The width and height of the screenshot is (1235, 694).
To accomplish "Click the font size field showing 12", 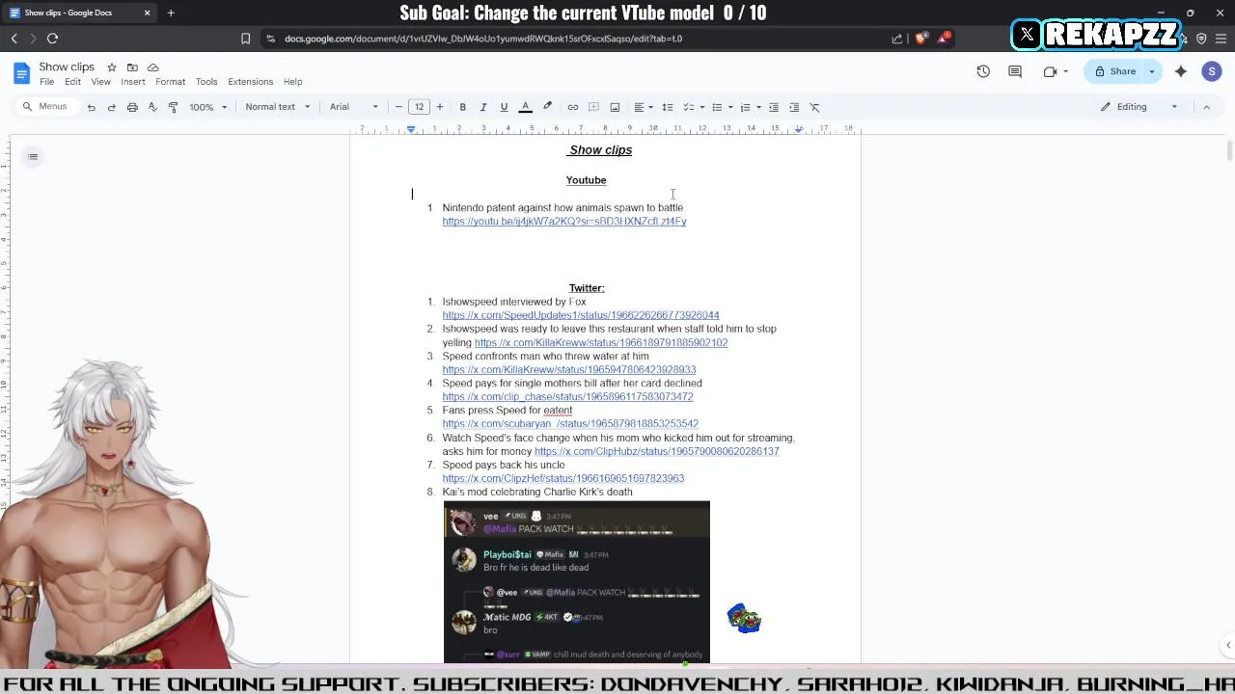I will pos(419,107).
